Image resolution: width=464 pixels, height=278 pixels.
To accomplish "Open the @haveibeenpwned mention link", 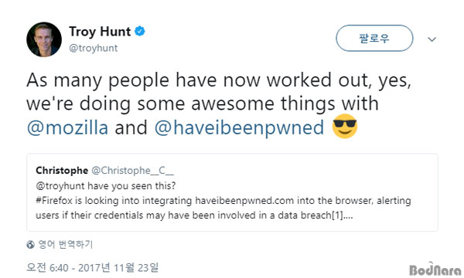I will (x=239, y=127).
